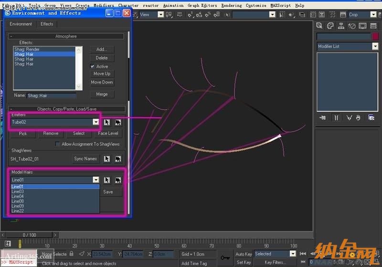The height and width of the screenshot is (267, 382).
Task: Open the Animation menu
Action: tap(173, 5)
